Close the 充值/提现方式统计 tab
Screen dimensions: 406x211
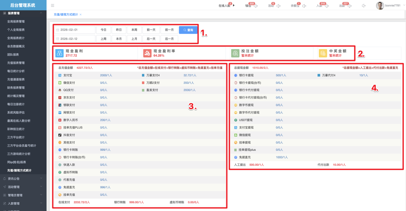[x=81, y=14]
